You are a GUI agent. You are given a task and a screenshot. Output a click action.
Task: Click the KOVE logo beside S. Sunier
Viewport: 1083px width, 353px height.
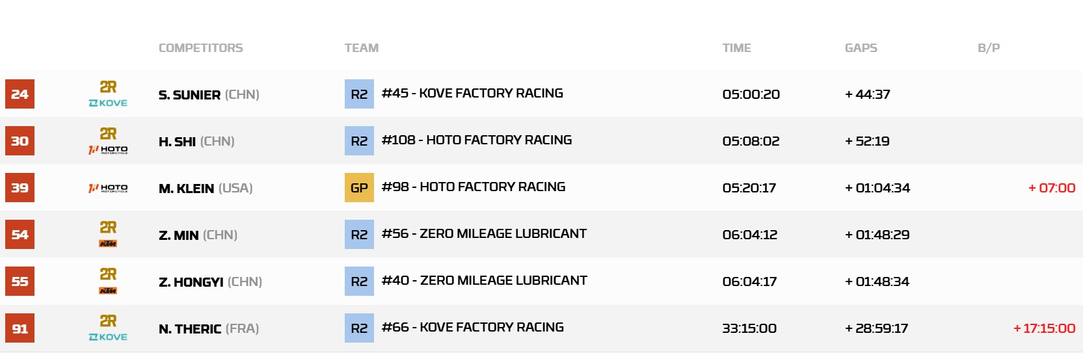108,103
